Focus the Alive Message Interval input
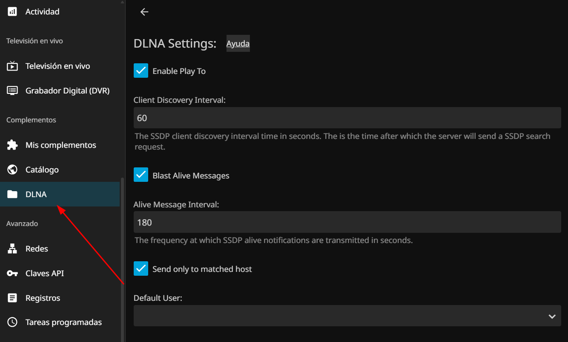The height and width of the screenshot is (342, 568). [347, 222]
